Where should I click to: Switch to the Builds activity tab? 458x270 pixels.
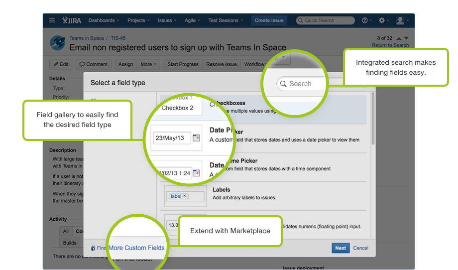click(70, 243)
